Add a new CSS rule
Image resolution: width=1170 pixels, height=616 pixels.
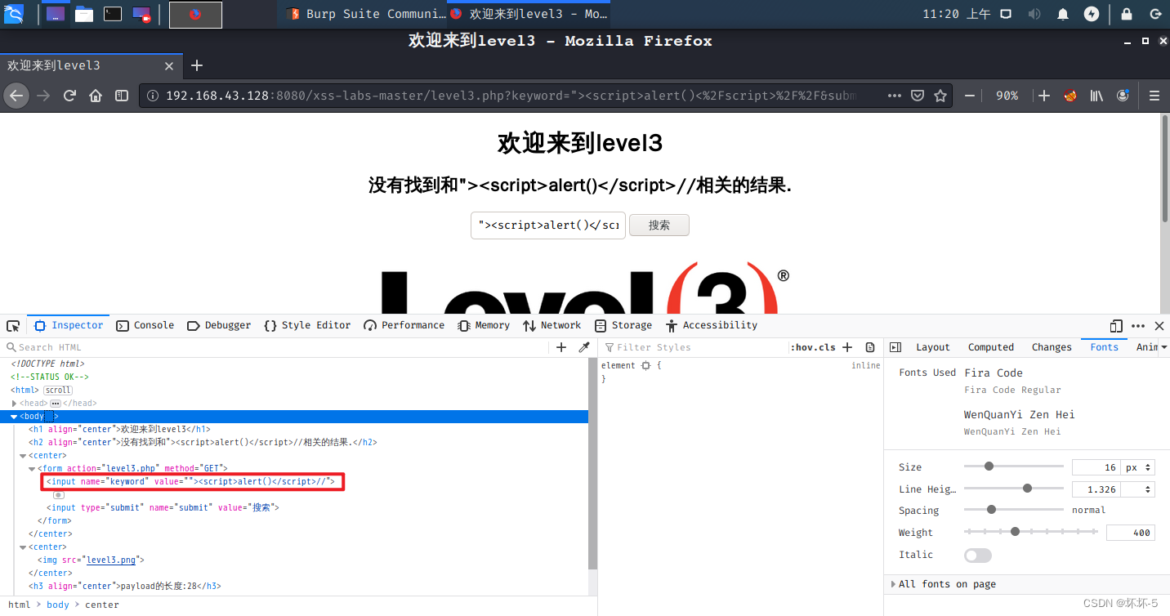847,347
